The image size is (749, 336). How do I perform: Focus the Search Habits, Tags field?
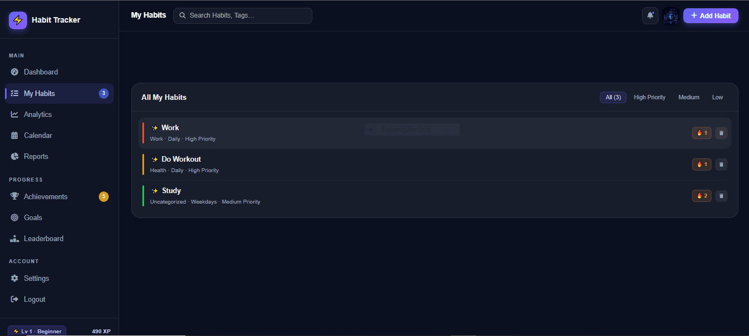[243, 15]
